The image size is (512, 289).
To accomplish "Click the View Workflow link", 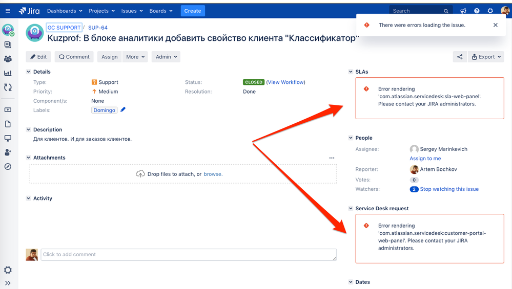I will 285,82.
